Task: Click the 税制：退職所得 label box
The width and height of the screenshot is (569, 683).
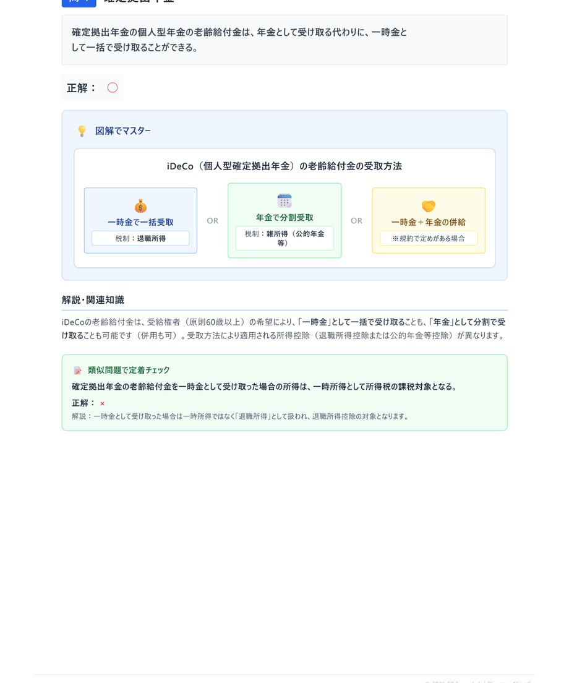Action: click(140, 238)
